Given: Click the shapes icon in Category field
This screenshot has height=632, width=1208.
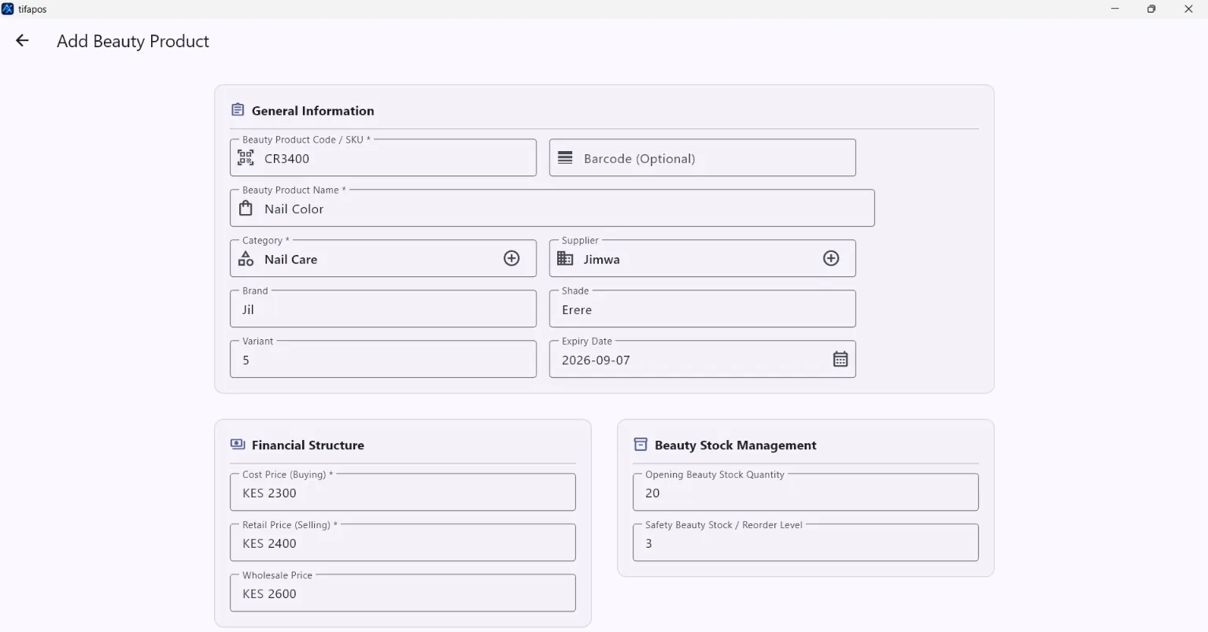Looking at the screenshot, I should (x=246, y=259).
